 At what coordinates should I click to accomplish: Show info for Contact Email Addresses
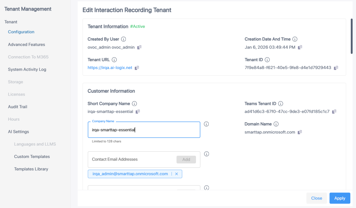(x=206, y=154)
